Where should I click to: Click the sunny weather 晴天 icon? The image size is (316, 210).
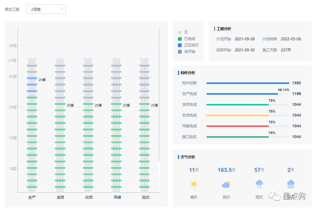(194, 184)
